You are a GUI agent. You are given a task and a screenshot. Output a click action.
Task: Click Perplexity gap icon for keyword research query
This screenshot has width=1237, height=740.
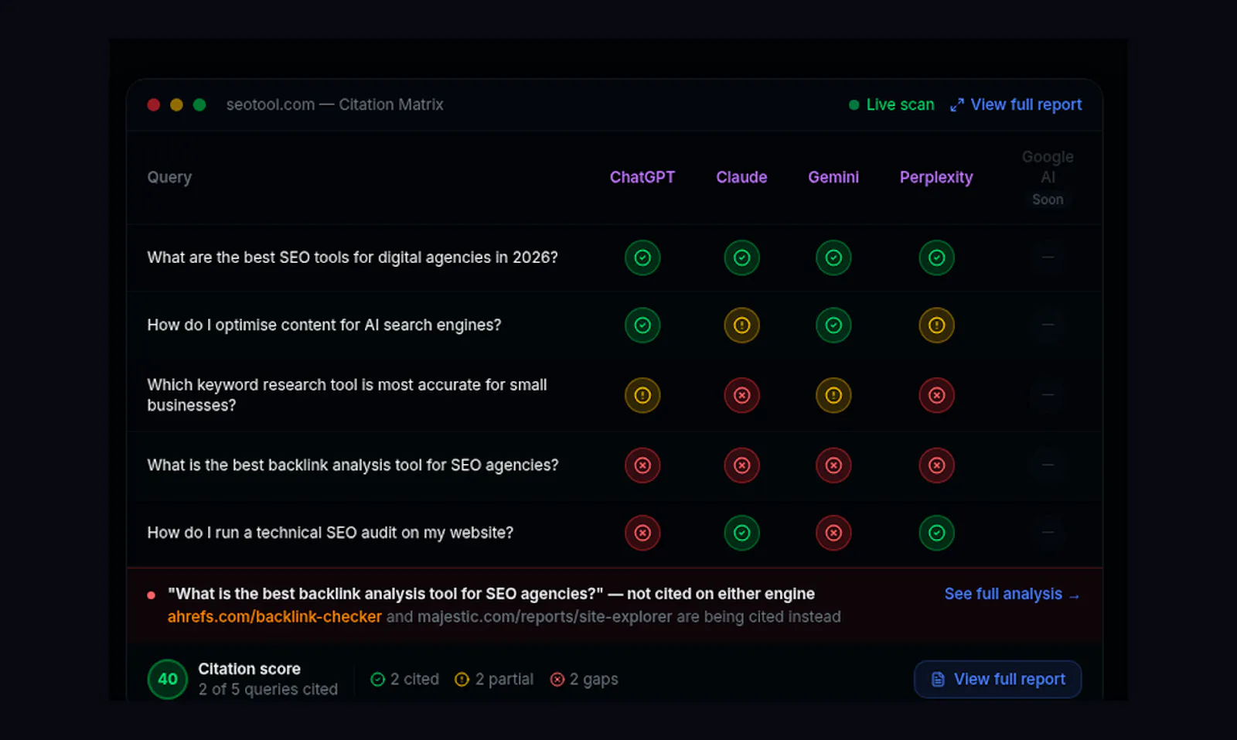[x=936, y=395]
